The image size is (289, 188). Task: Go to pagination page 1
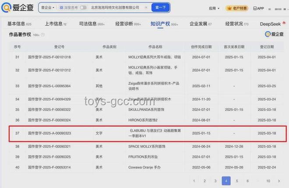pyautogui.click(x=194, y=181)
